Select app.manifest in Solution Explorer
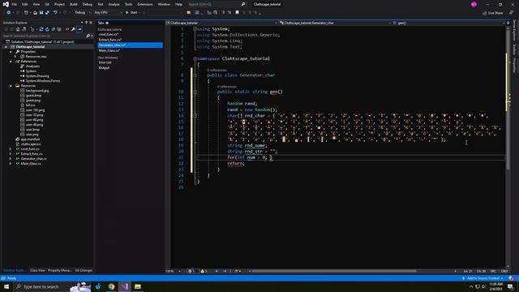This screenshot has height=292, width=519. point(30,139)
